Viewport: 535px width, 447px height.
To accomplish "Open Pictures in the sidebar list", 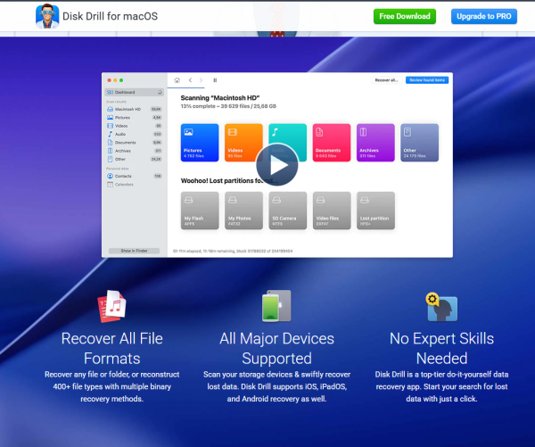I will [x=134, y=118].
